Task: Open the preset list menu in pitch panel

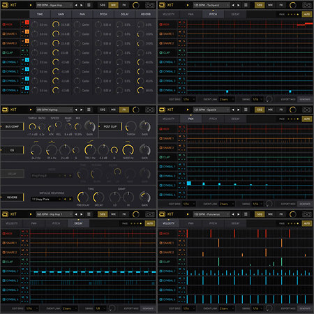Action: coord(246,5)
